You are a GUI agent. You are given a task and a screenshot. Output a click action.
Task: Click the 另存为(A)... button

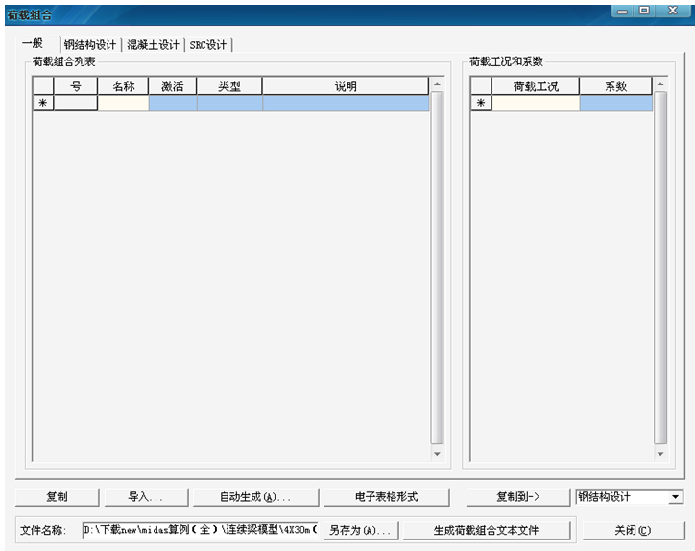tap(360, 530)
